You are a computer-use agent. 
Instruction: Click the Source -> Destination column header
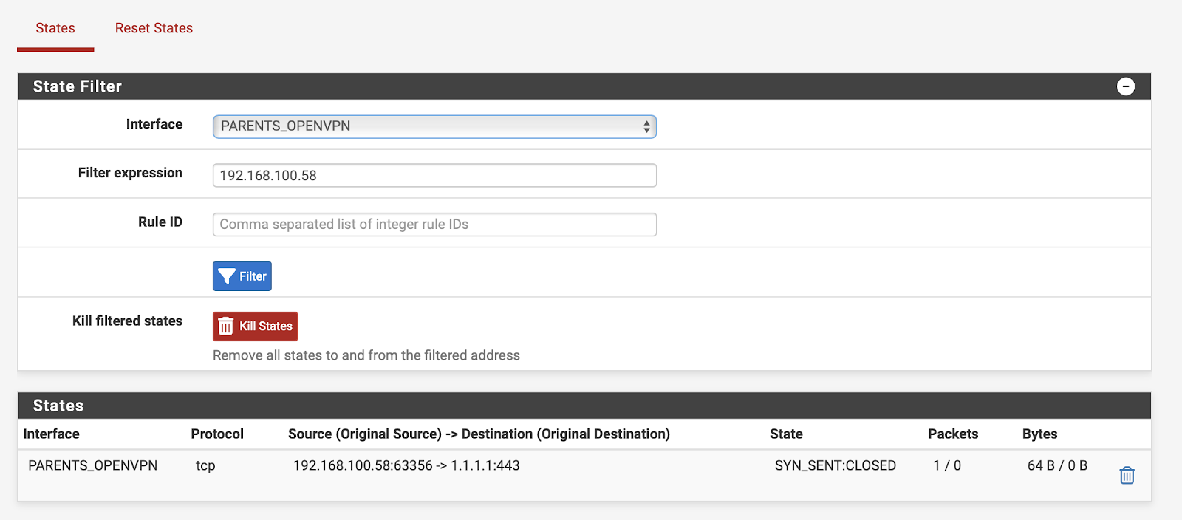tap(479, 434)
